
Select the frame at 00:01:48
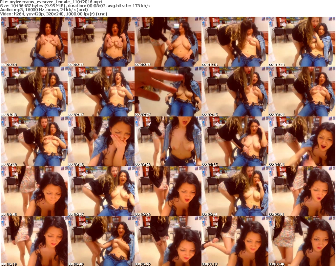34,92
